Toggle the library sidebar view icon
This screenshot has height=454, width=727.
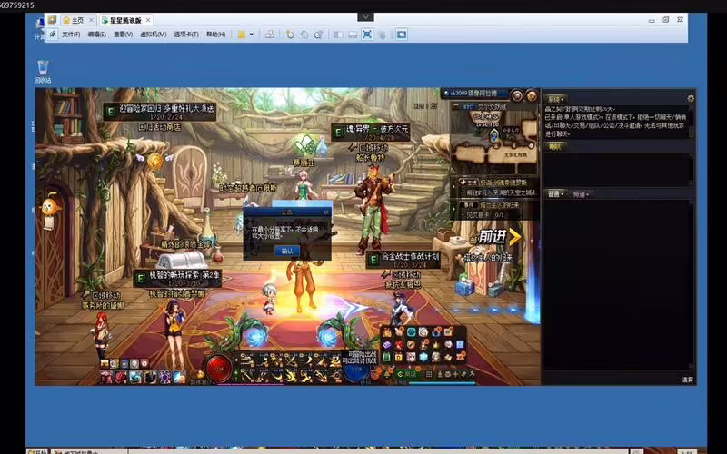(338, 35)
